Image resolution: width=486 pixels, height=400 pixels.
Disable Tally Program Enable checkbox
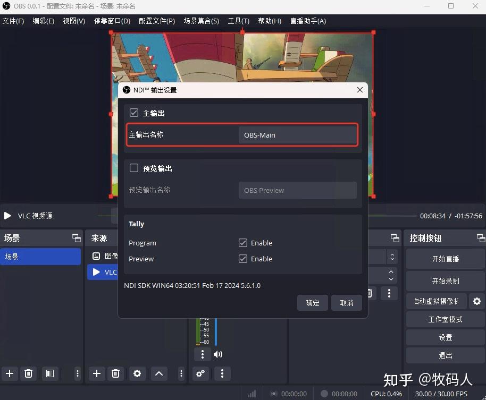point(243,243)
